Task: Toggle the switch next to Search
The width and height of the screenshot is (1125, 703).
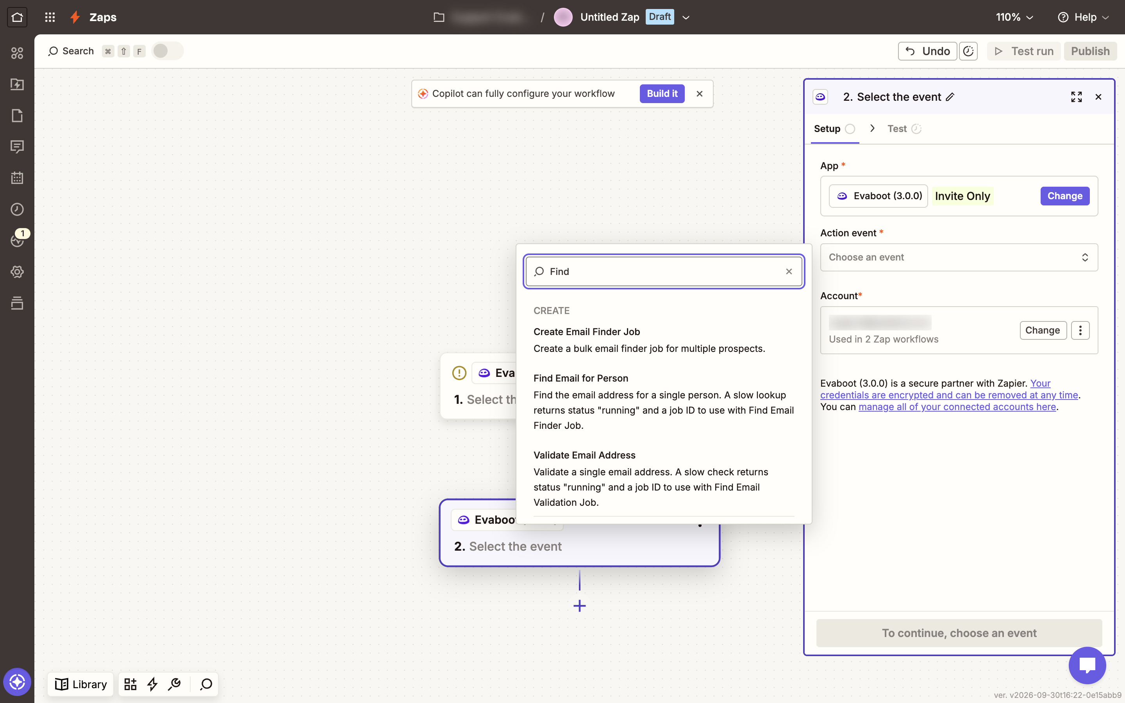Action: (x=167, y=51)
